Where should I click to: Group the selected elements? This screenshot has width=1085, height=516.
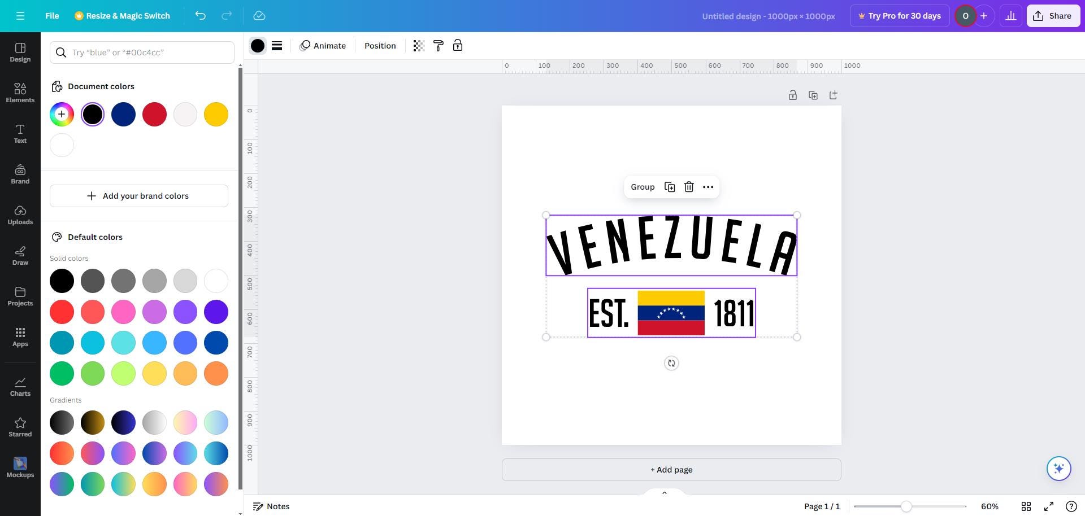(x=643, y=186)
